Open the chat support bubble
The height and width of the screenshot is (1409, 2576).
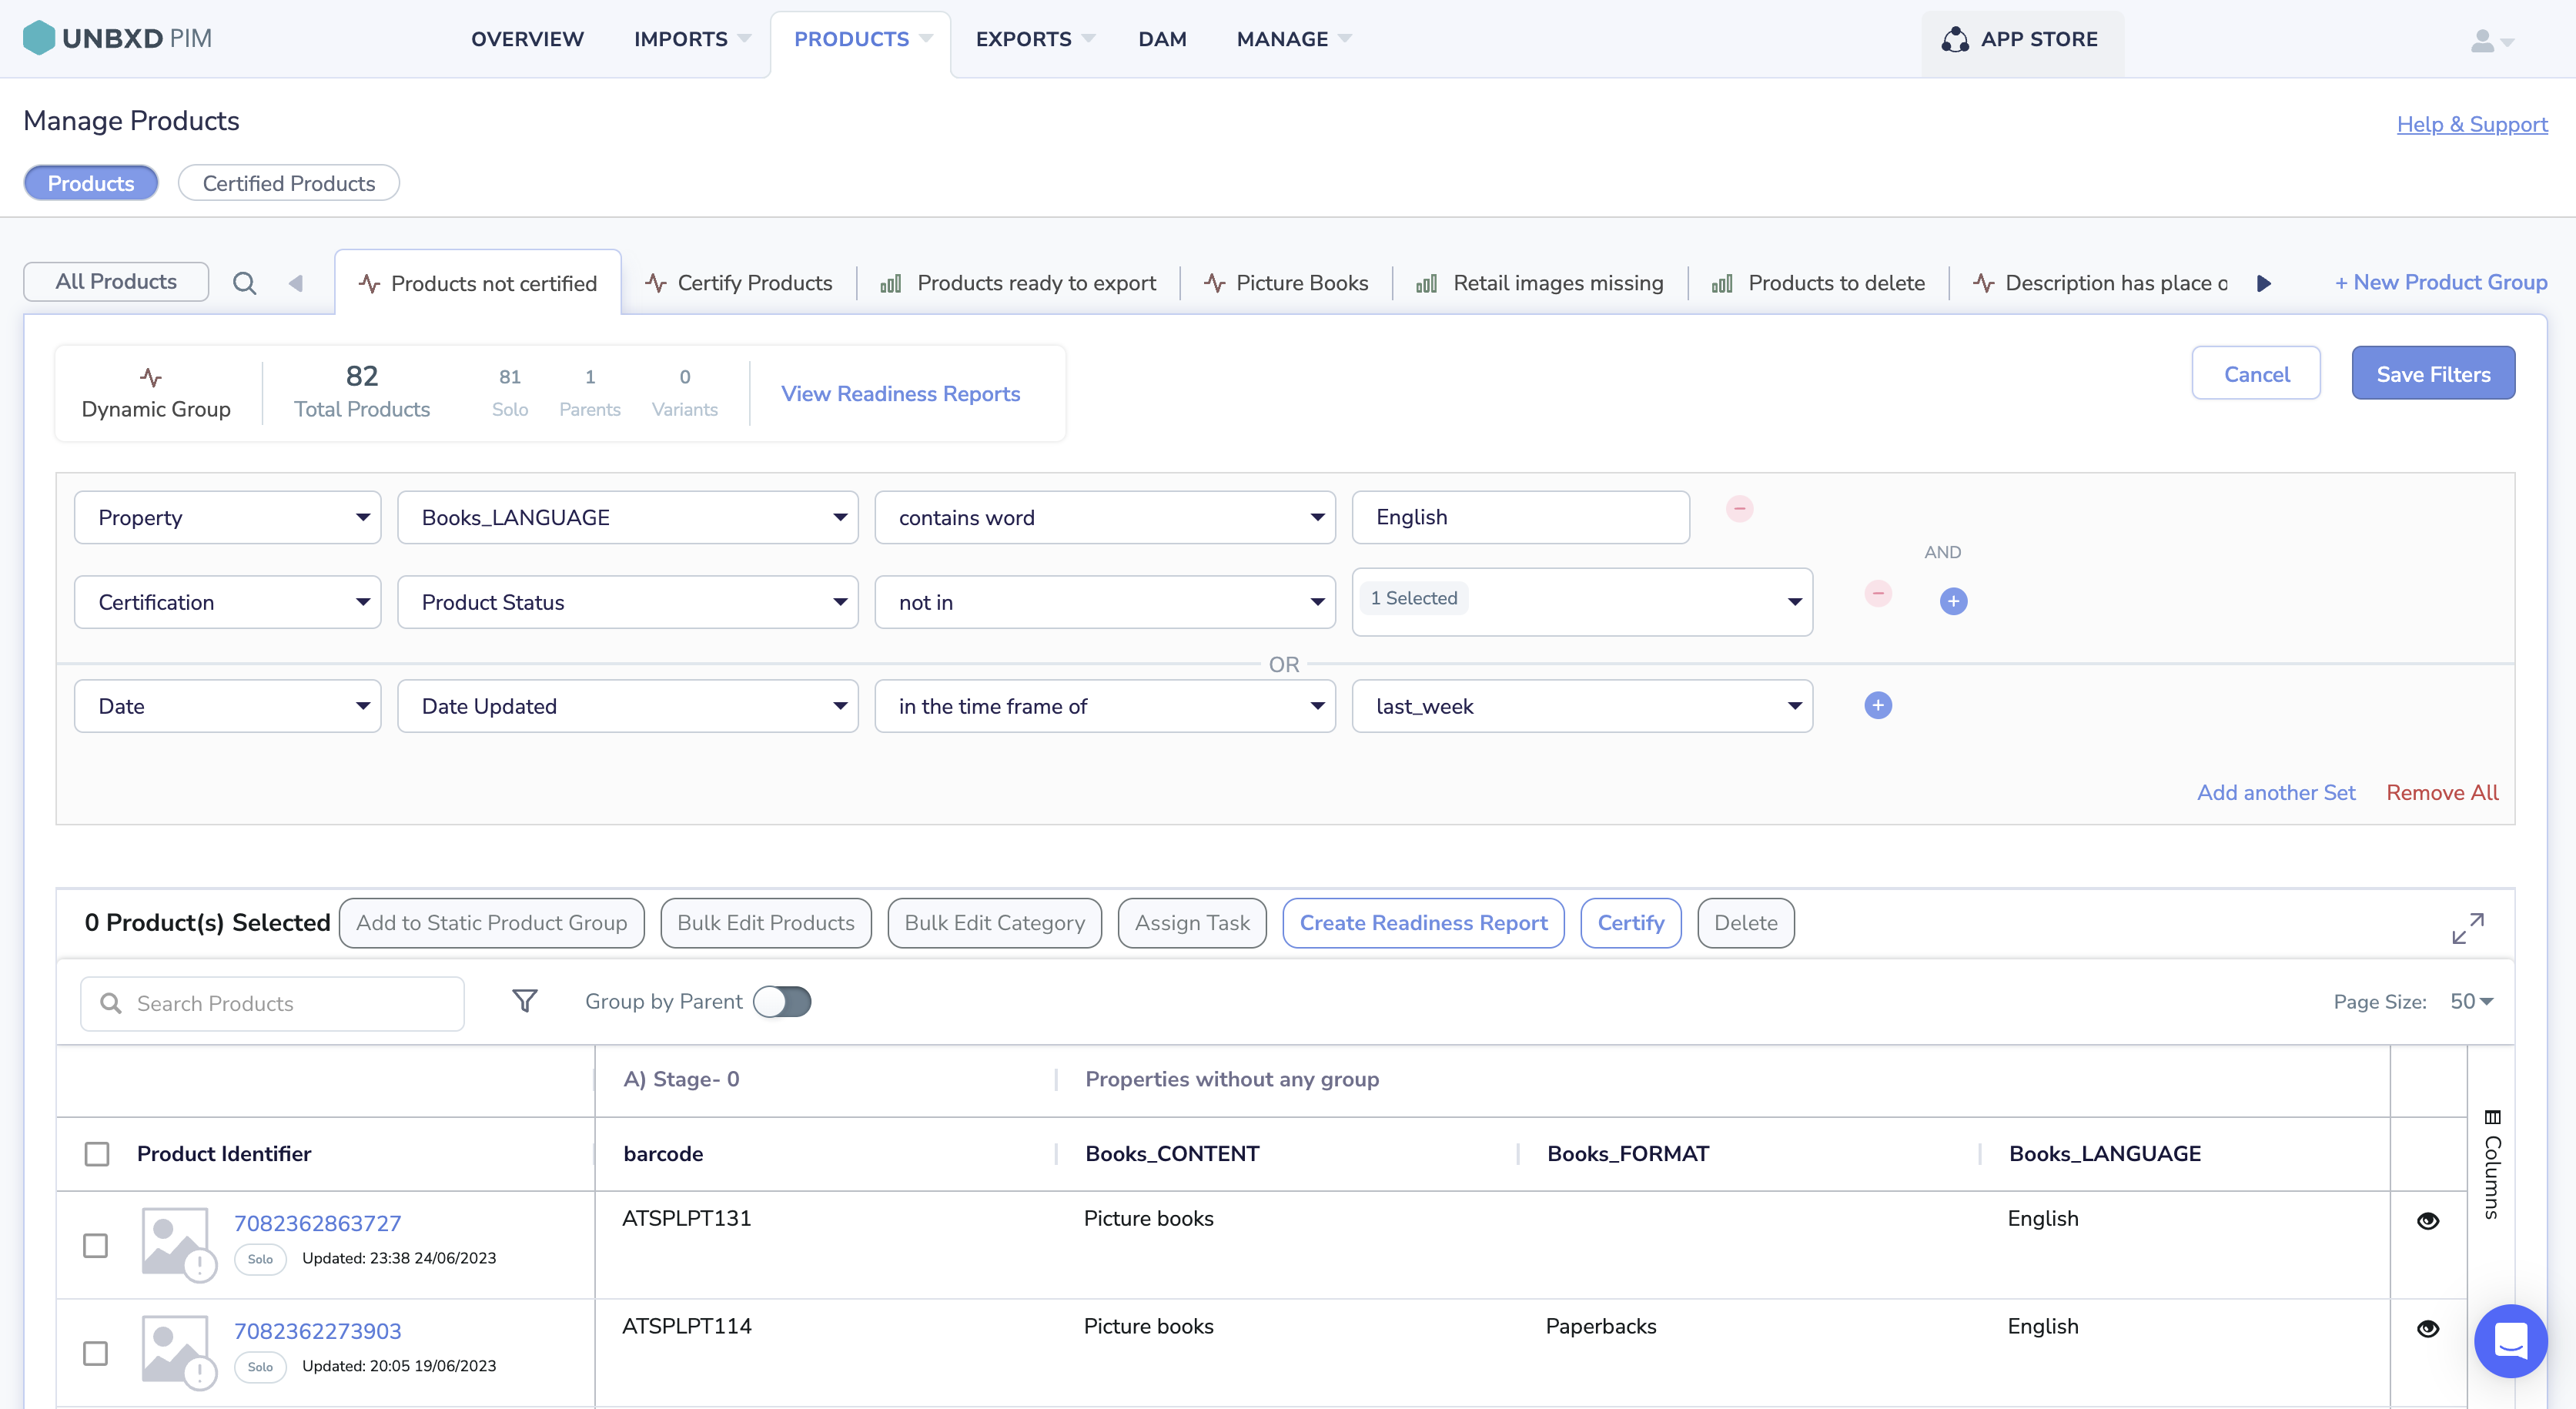tap(2510, 1340)
